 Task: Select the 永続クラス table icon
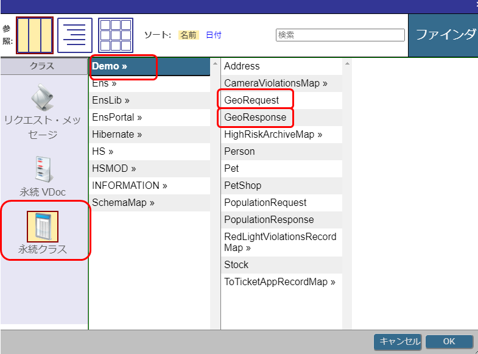[x=43, y=227]
